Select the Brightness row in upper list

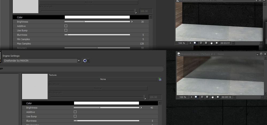[81, 22]
